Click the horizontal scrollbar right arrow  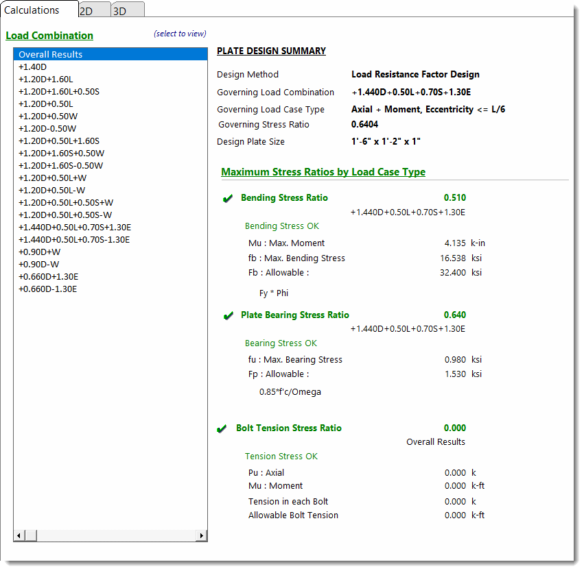point(201,535)
